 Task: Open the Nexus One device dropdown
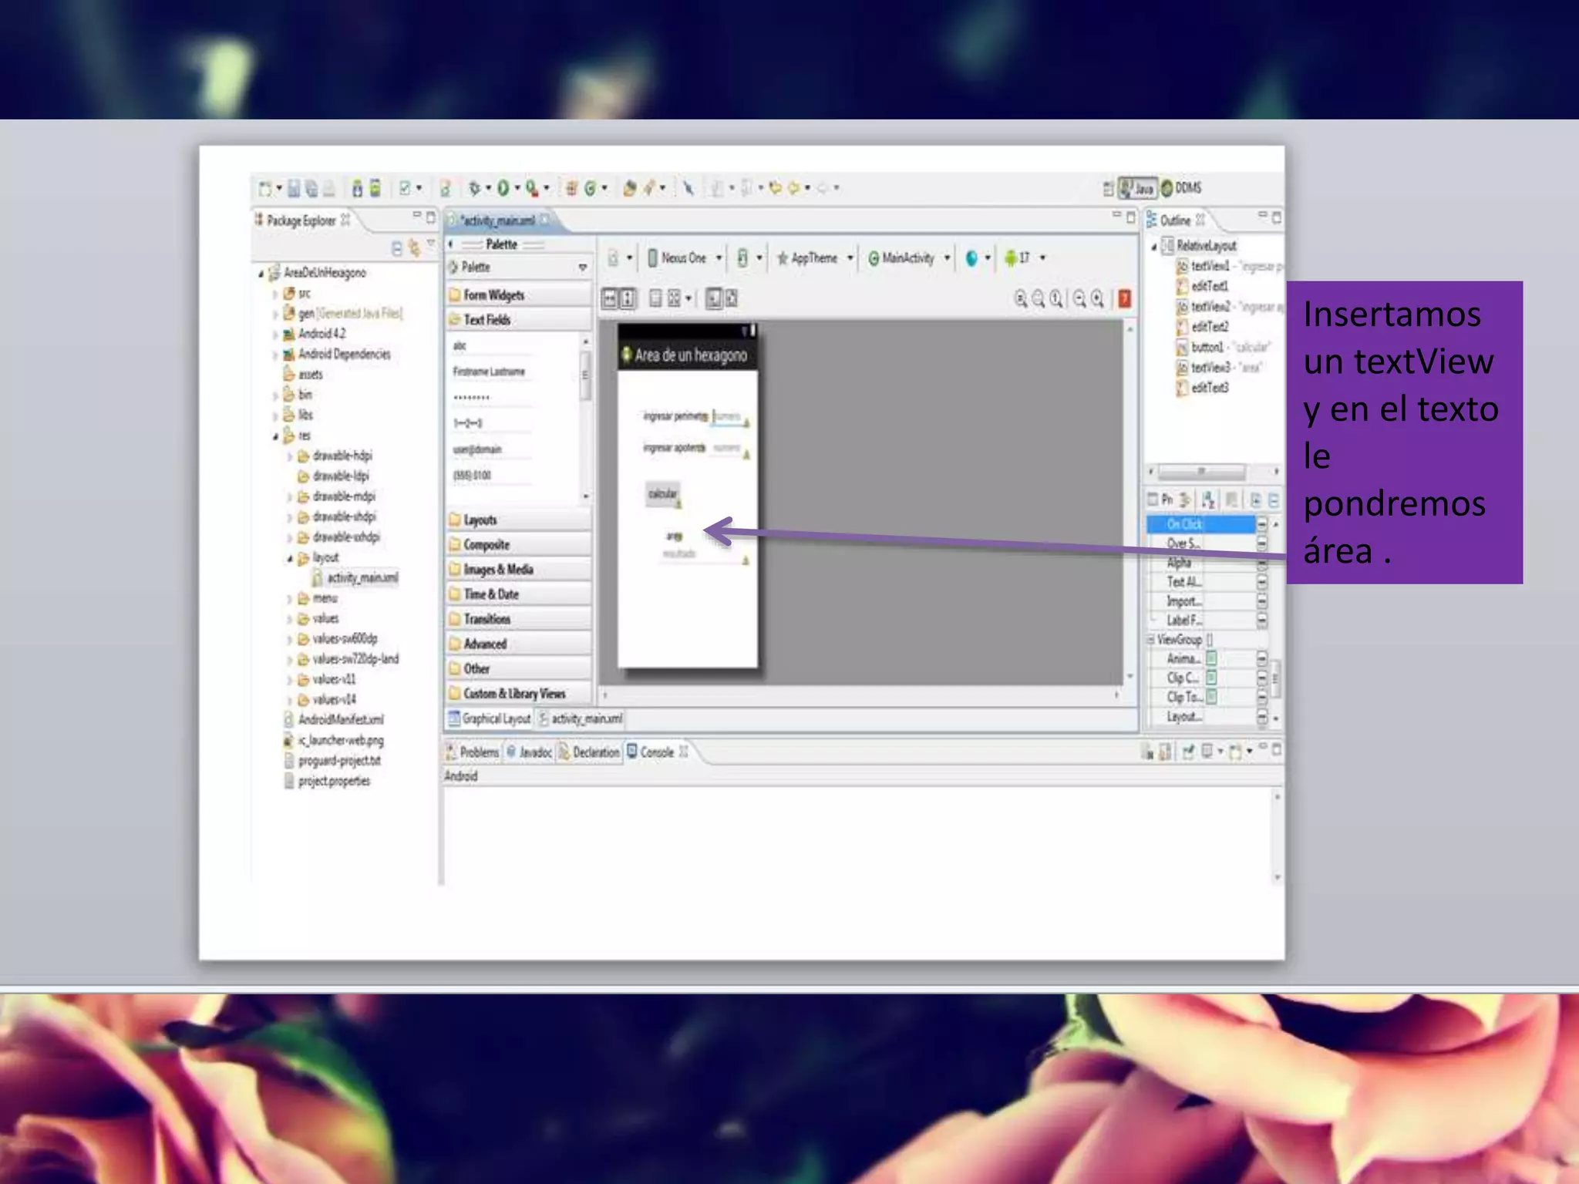point(685,258)
